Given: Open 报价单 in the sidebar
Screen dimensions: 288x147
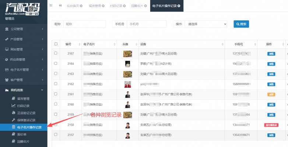Looking at the screenshot, I should coord(22,134).
